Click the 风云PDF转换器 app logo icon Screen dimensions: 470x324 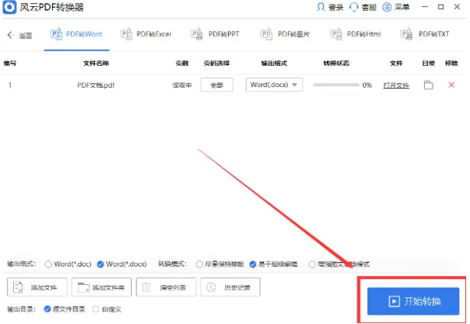tap(10, 6)
